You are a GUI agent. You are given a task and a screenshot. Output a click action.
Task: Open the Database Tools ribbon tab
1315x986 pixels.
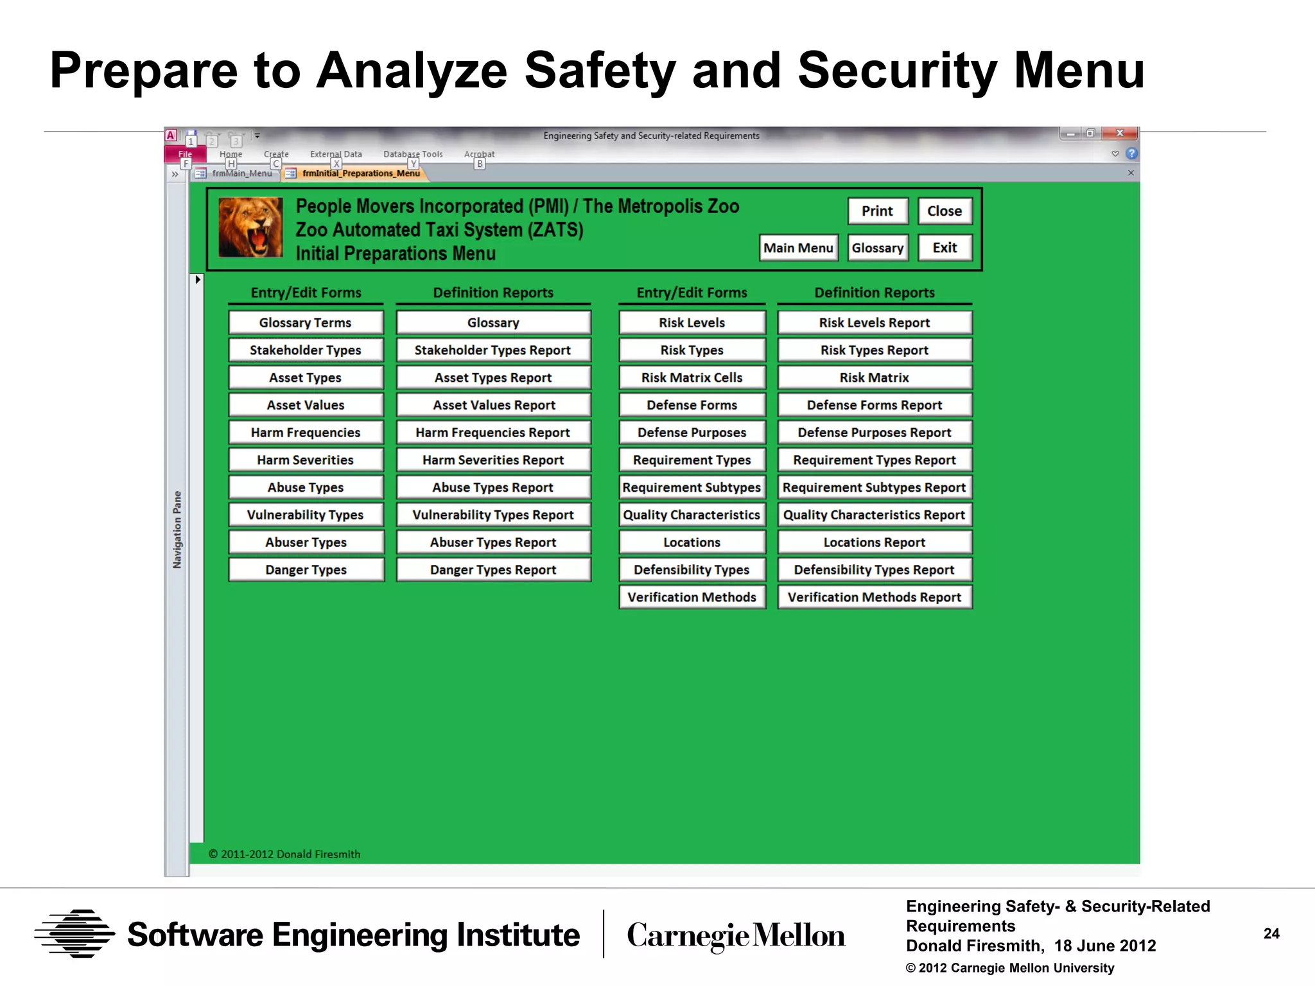click(413, 154)
